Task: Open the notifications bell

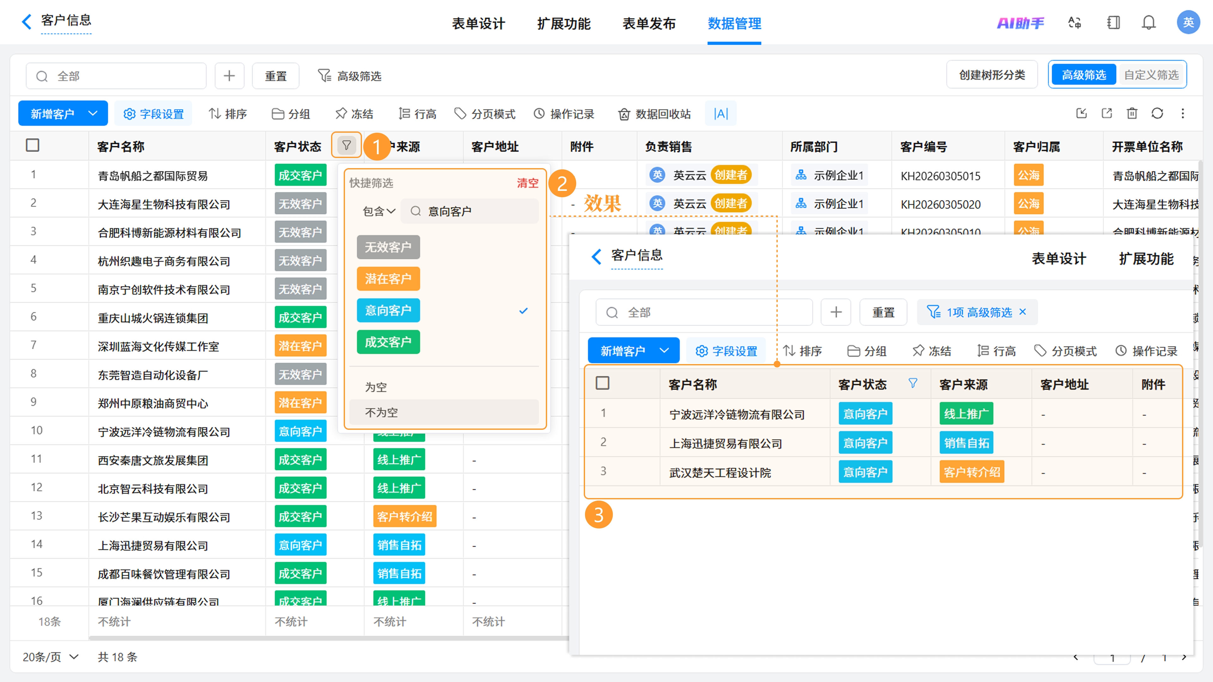Action: pos(1149,23)
